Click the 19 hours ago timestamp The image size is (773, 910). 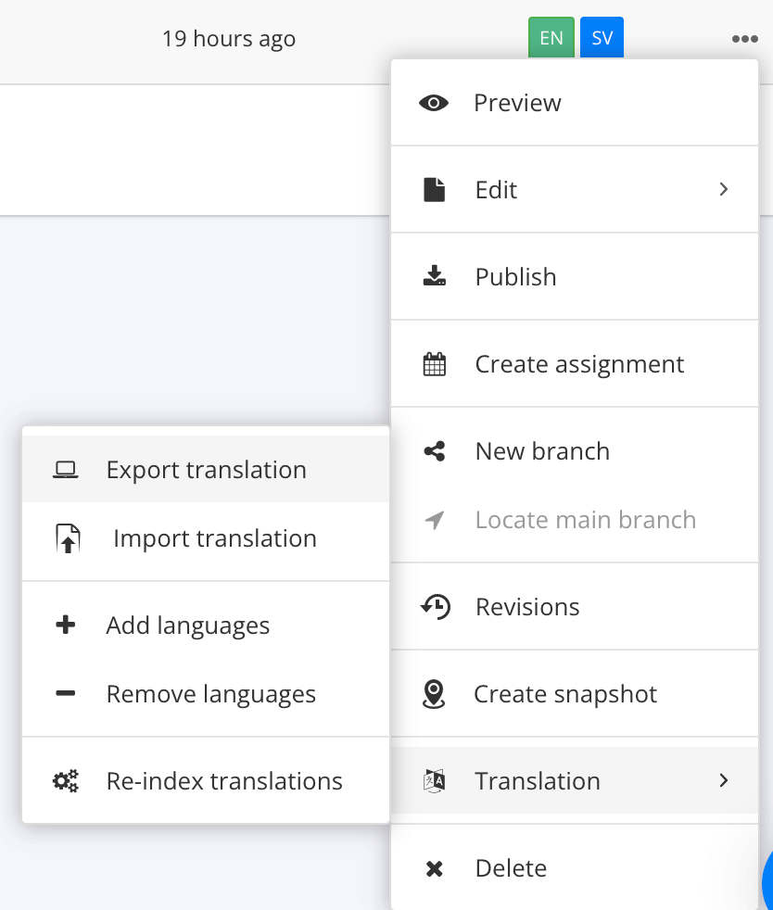point(228,39)
